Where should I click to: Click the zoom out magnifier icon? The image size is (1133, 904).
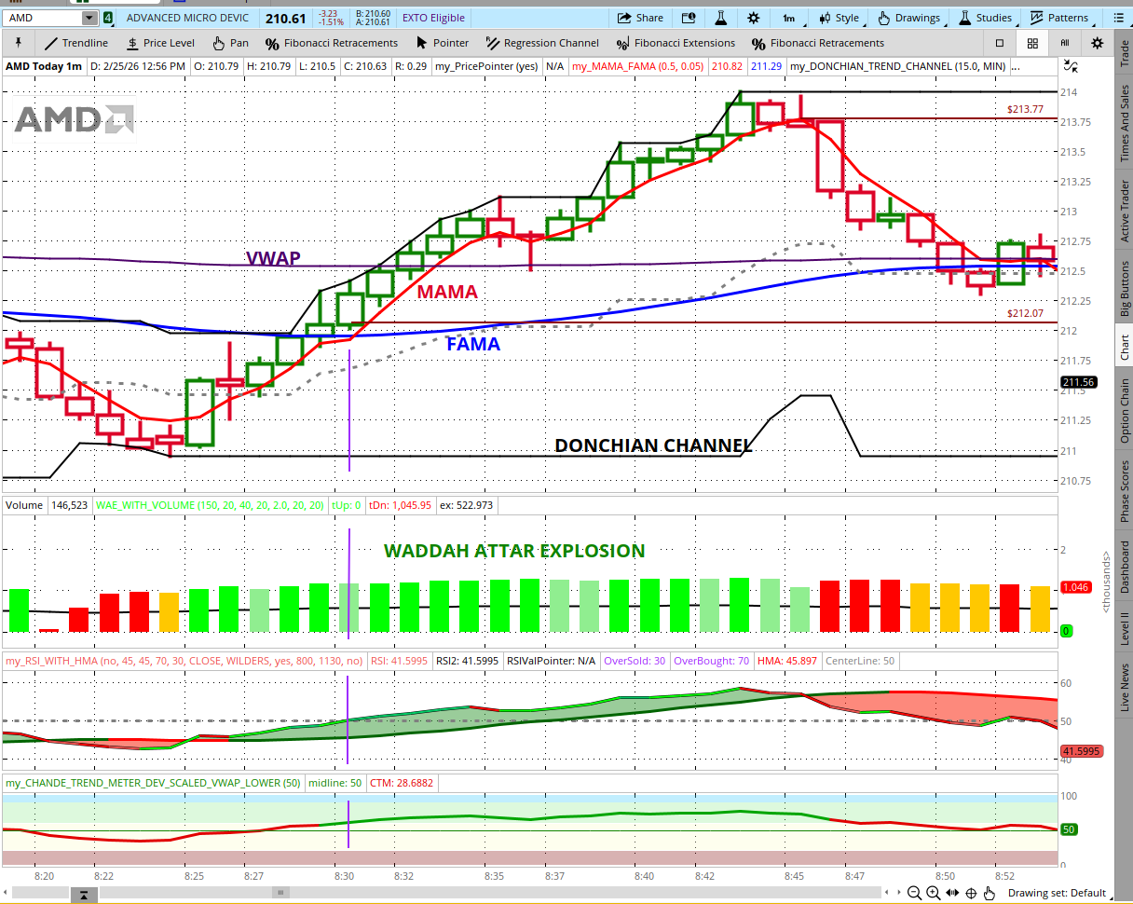pos(915,892)
